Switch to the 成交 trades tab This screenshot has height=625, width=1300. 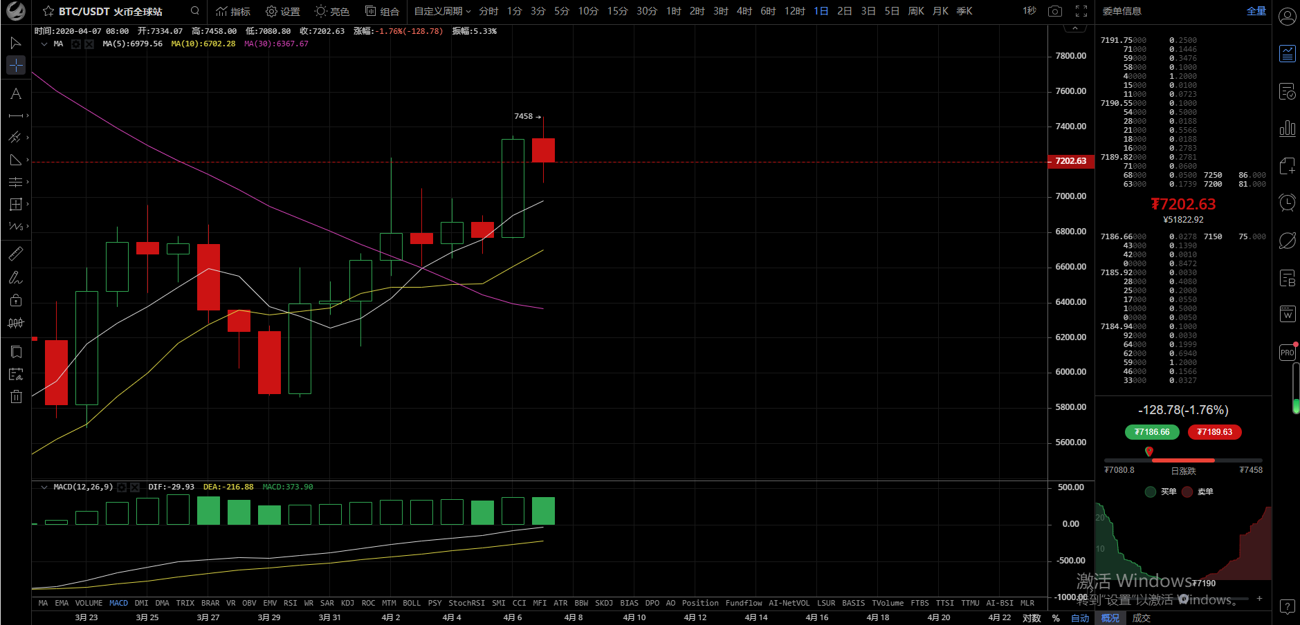point(1141,617)
